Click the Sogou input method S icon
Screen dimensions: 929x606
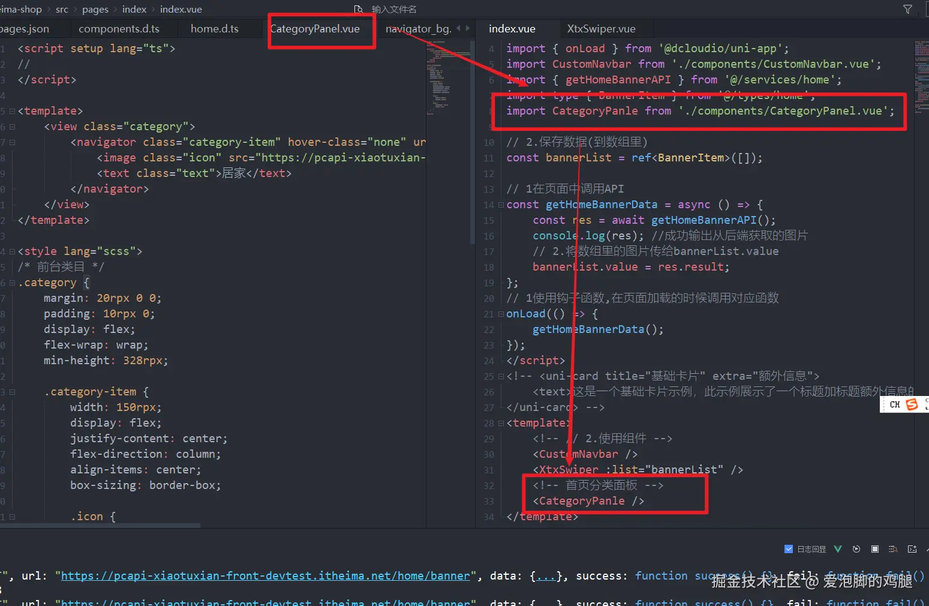tap(912, 404)
